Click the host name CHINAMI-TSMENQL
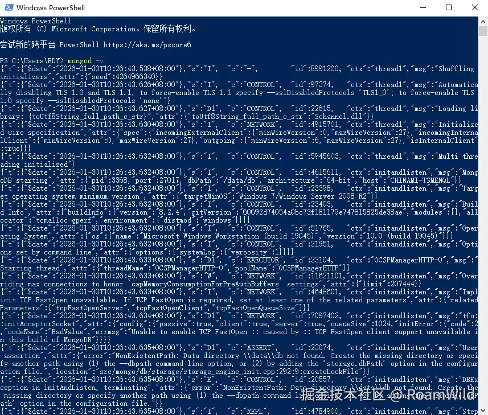488x415 pixels. (x=420, y=180)
